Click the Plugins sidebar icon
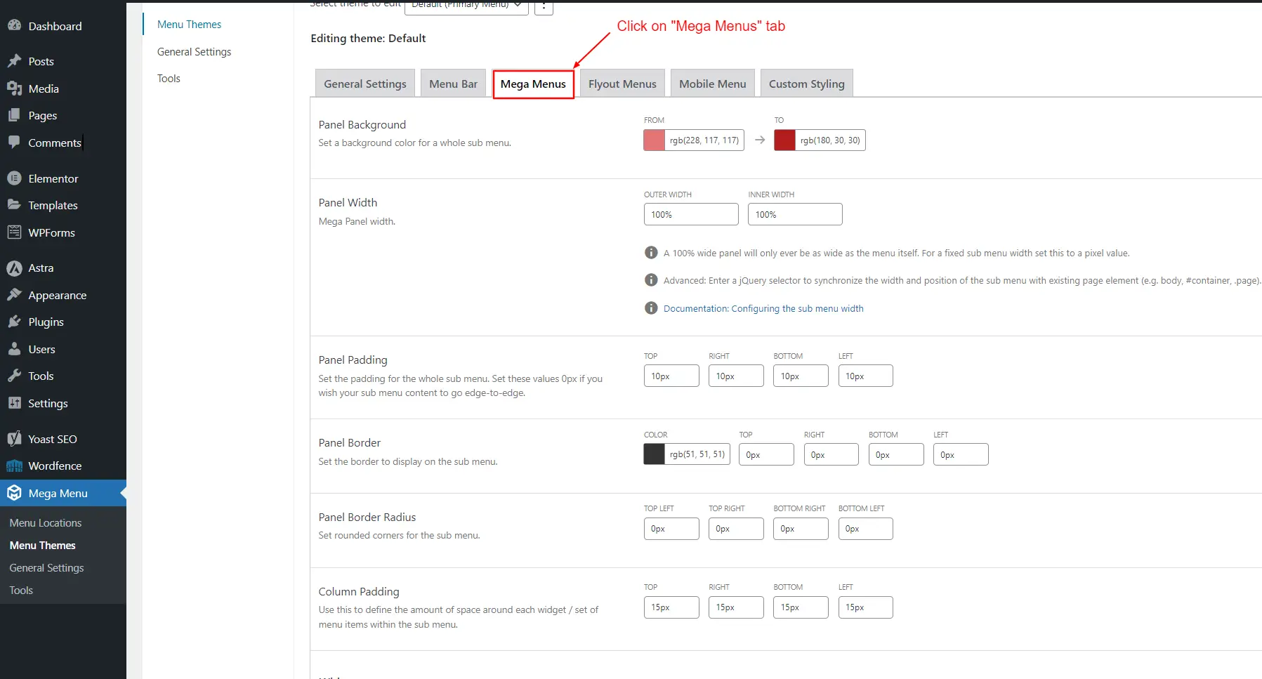The image size is (1262, 679). [x=15, y=322]
